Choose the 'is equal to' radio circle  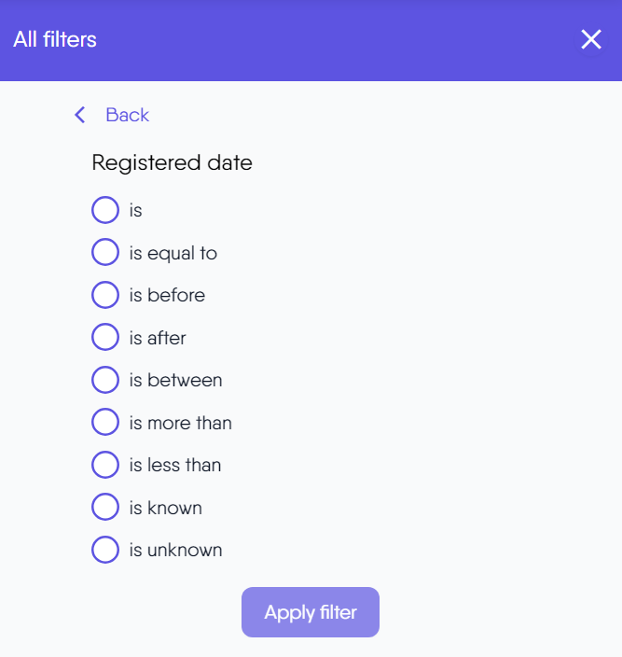[105, 252]
